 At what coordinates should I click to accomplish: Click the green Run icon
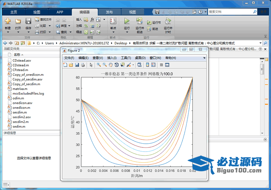(127, 21)
